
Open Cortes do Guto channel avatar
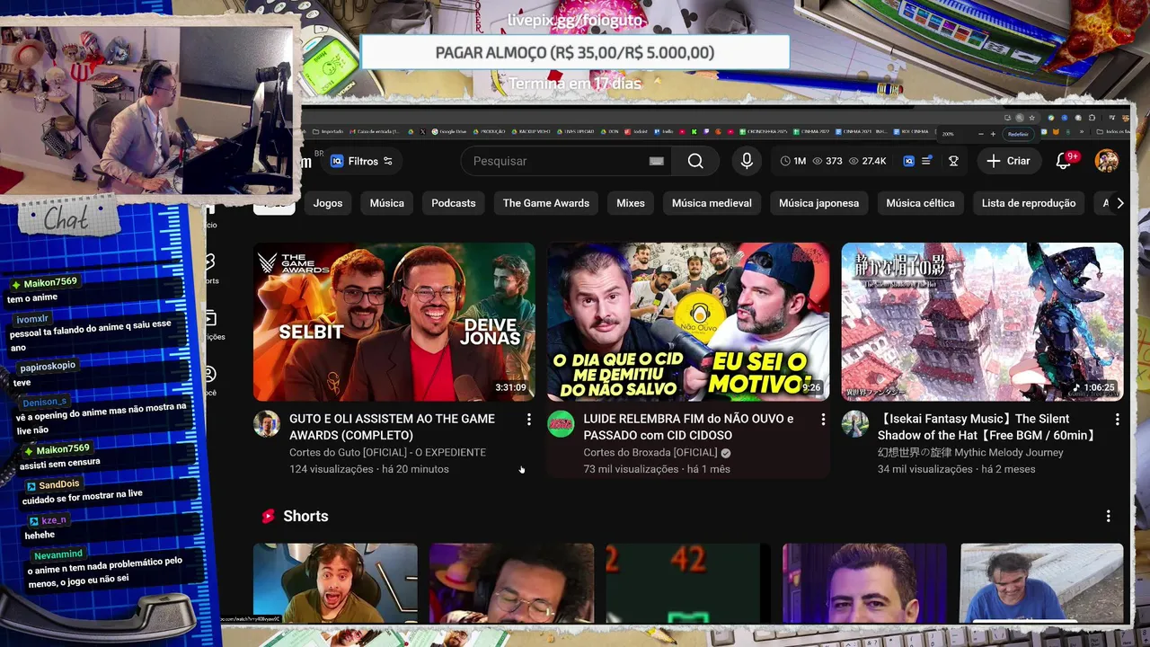266,423
